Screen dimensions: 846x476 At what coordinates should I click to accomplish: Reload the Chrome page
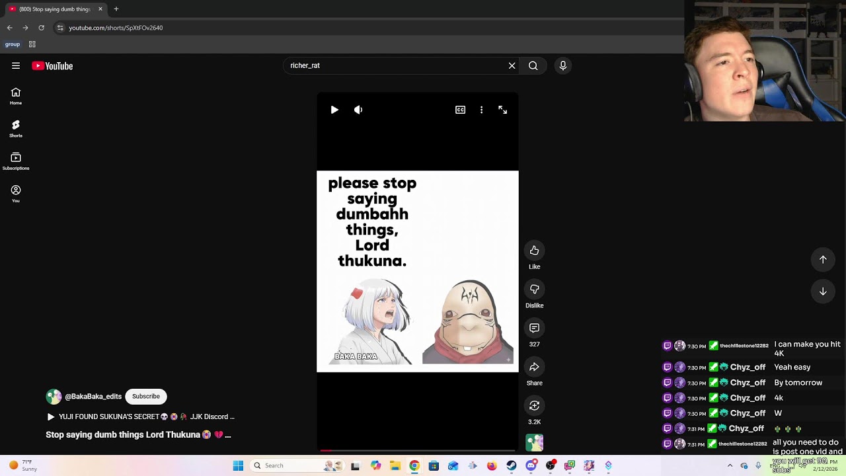tap(41, 28)
